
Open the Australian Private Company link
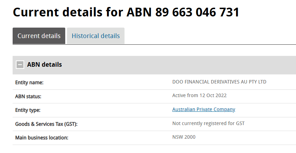coord(203,109)
